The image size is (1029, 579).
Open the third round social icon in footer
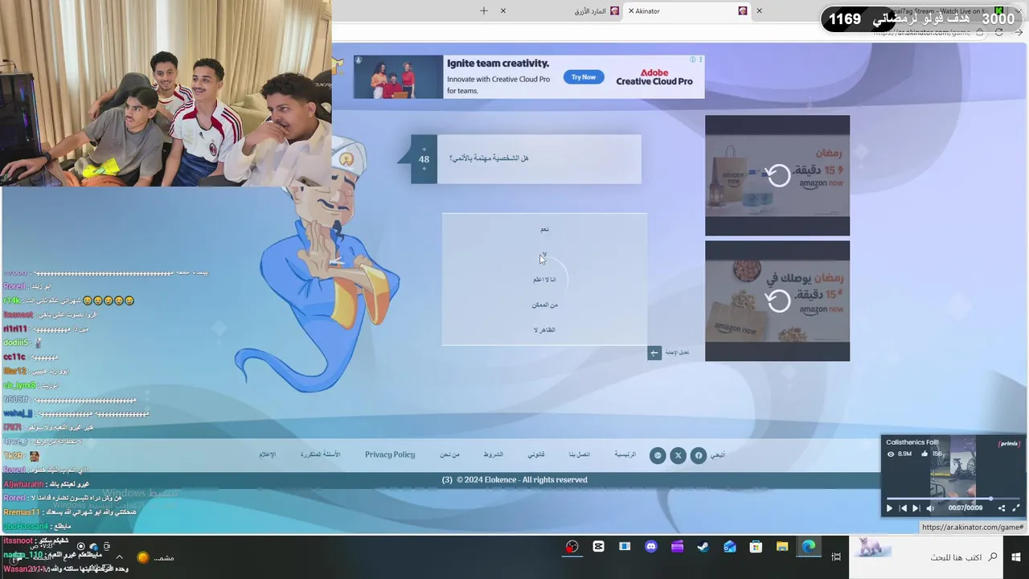click(658, 455)
